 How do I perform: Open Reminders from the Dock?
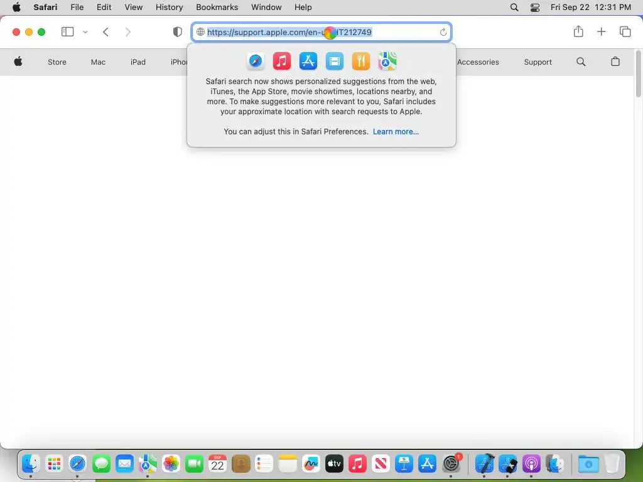tap(264, 464)
